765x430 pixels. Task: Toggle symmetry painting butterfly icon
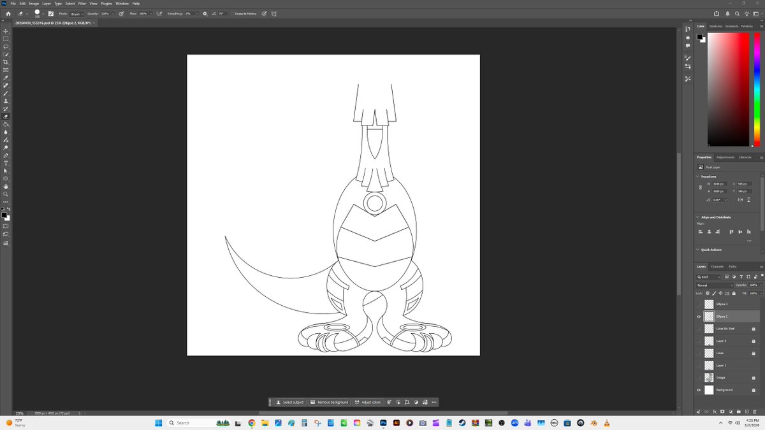(x=273, y=13)
